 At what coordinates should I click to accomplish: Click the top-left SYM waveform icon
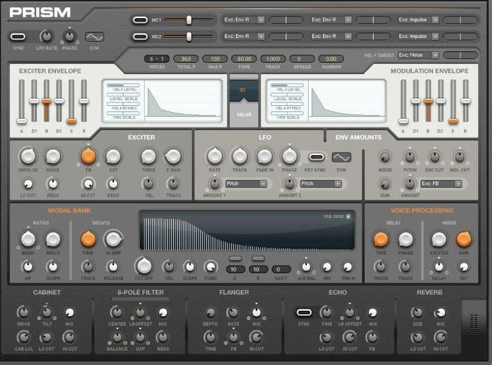[95, 37]
